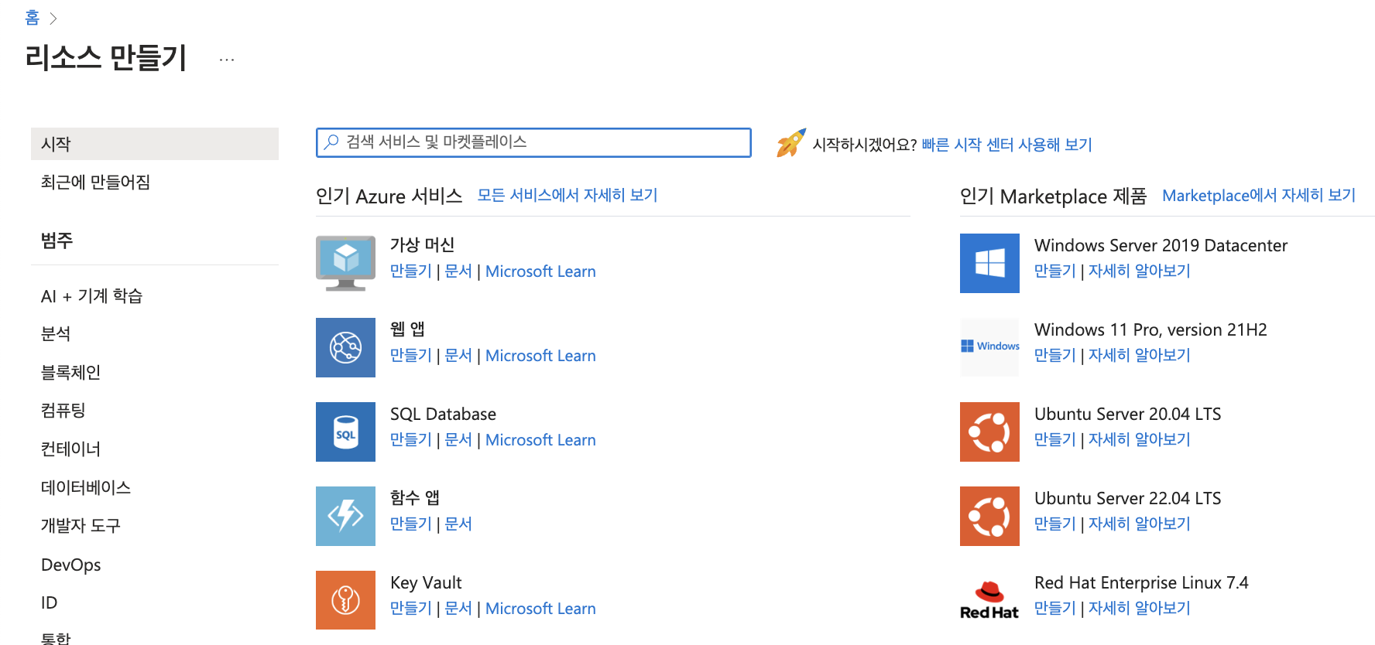Click 문서 under Key Vault
Screen dimensions: 1375x645
458,609
